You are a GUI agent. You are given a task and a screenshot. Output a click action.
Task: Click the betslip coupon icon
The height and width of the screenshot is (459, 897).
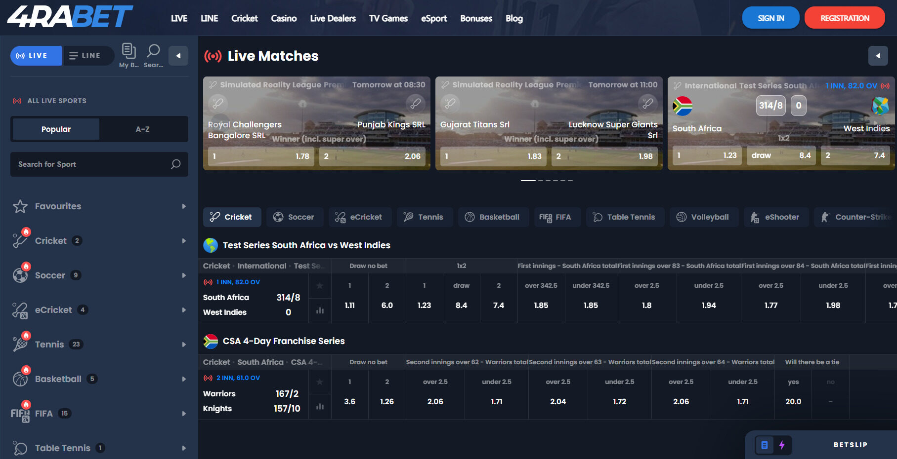click(765, 445)
